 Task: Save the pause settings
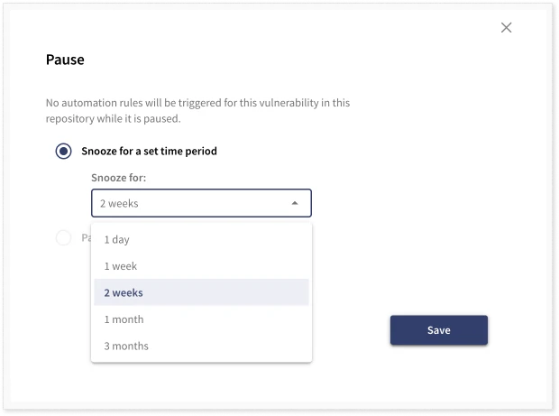click(439, 330)
